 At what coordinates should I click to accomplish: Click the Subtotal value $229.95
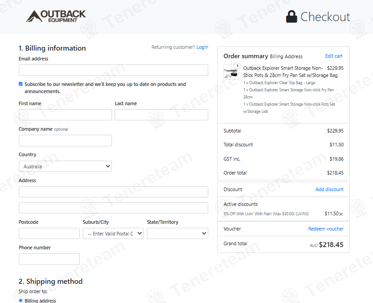[x=335, y=131]
